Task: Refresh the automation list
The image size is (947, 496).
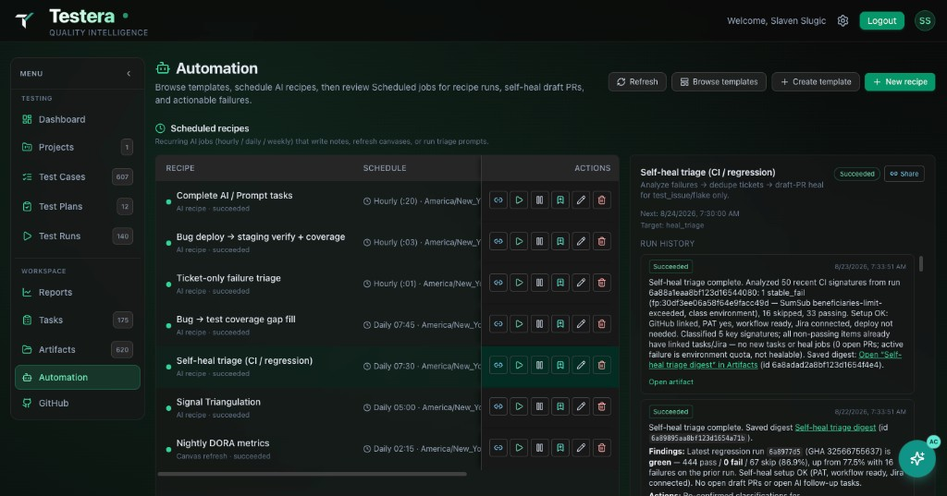Action: pos(637,81)
